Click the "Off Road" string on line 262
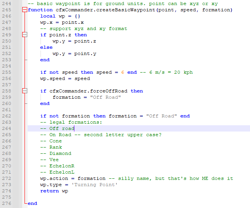Viewport: 250px width, 208px height. point(162,116)
